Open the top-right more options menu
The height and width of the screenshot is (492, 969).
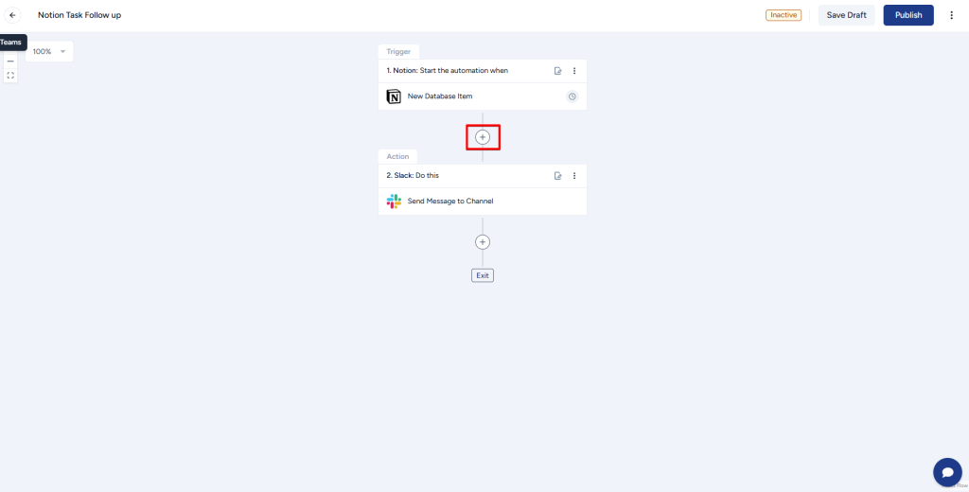point(952,15)
